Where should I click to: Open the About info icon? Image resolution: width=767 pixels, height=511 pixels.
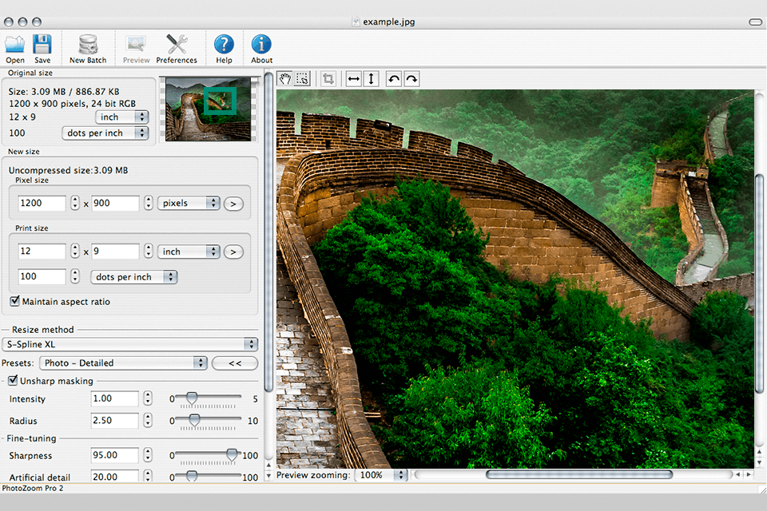261,44
